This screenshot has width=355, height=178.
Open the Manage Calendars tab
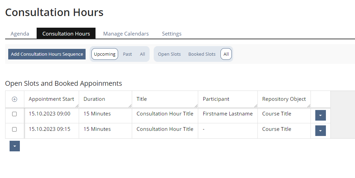coord(126,34)
